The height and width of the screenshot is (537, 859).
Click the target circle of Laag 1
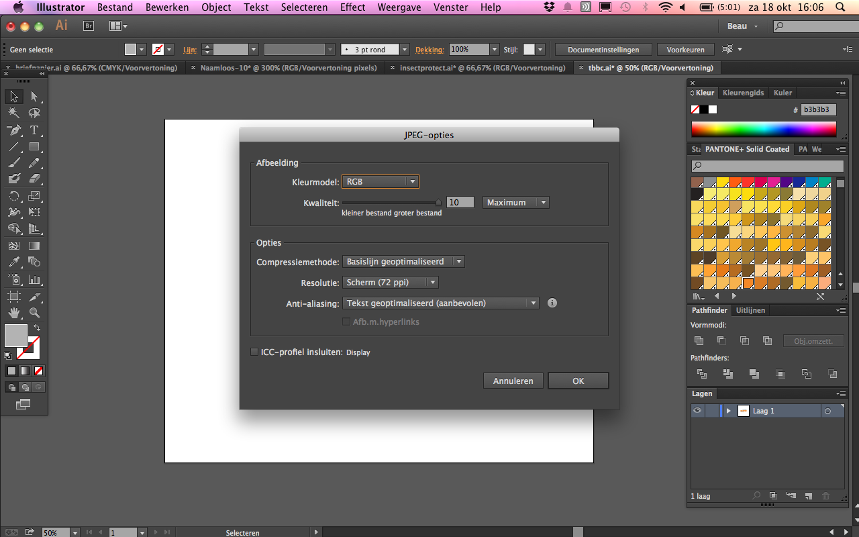827,411
